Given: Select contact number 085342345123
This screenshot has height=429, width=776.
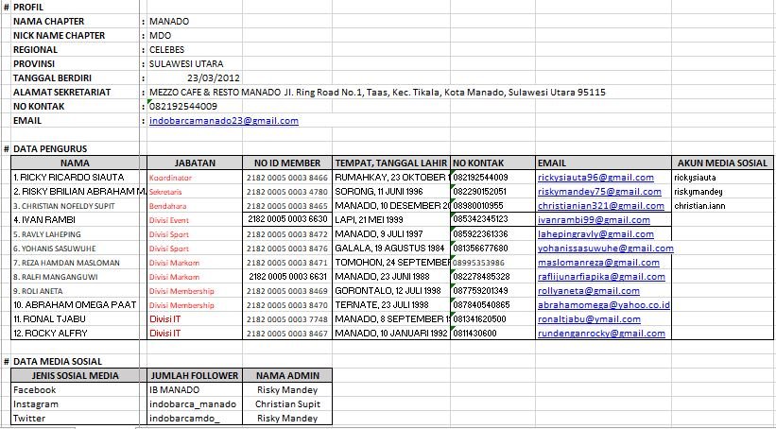Looking at the screenshot, I should (x=492, y=219).
